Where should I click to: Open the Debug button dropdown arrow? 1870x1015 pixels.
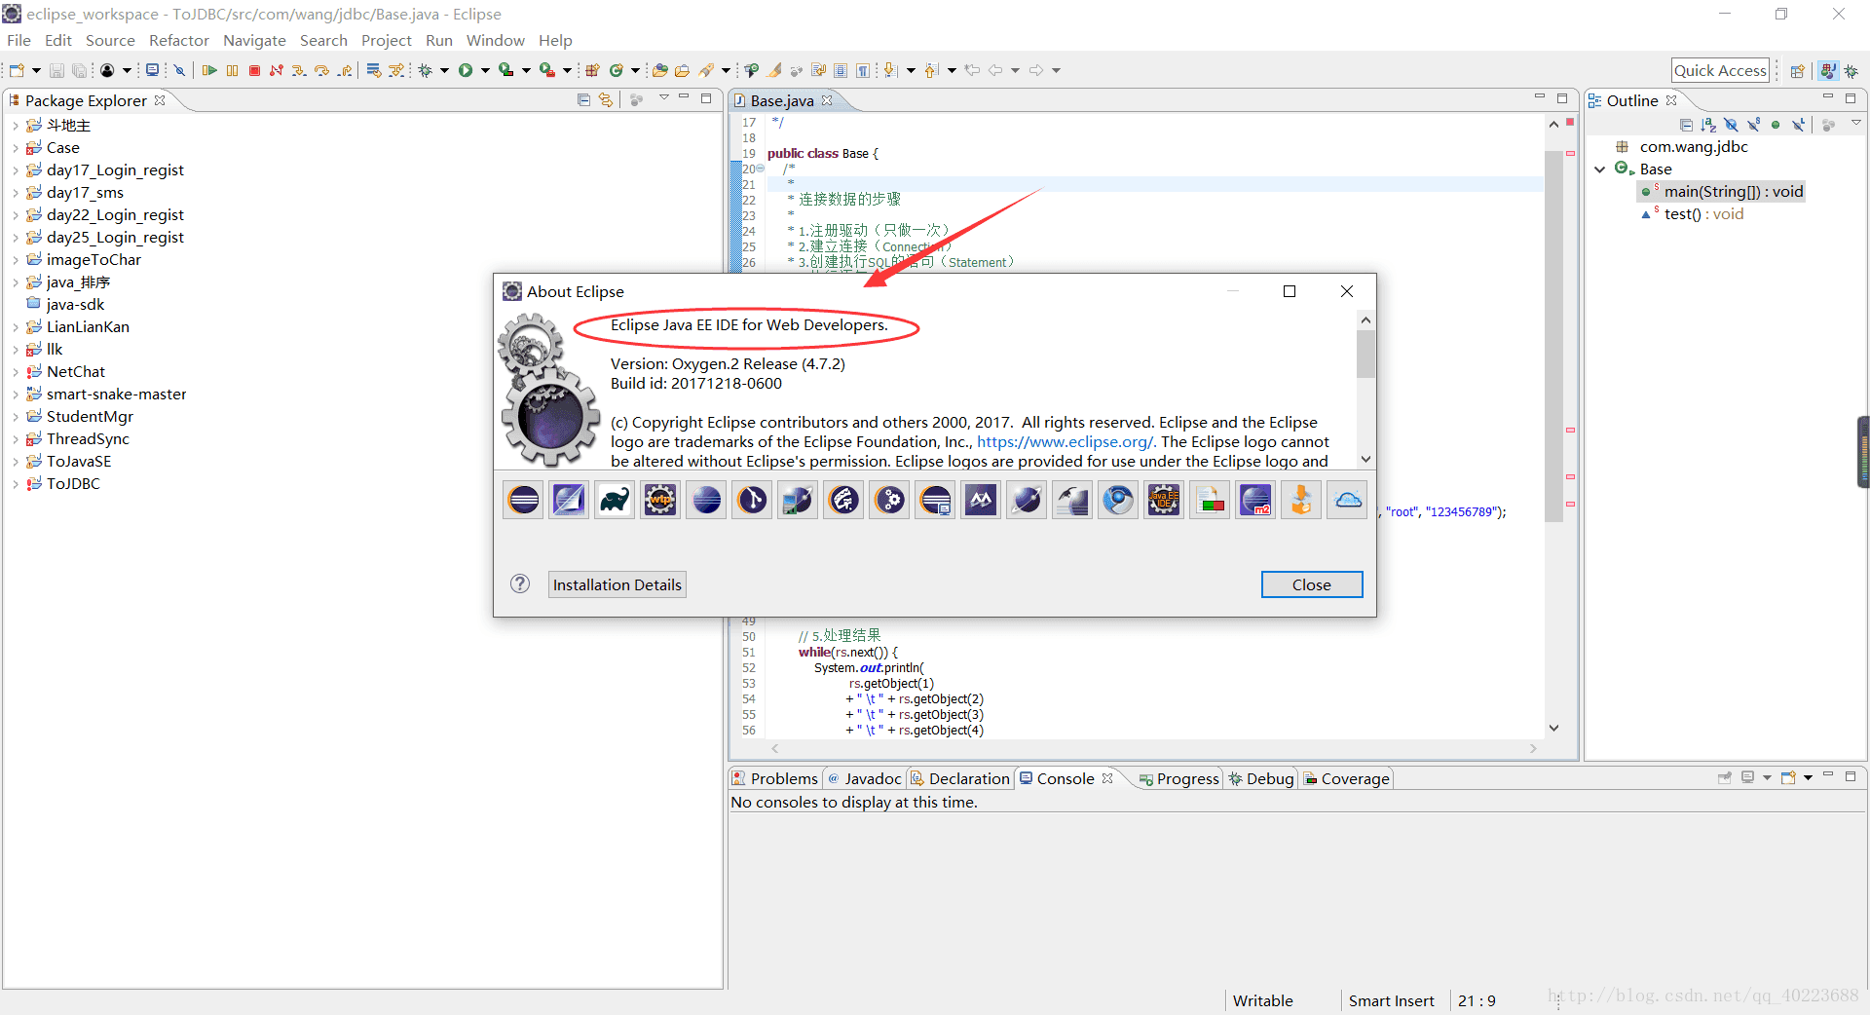point(444,70)
